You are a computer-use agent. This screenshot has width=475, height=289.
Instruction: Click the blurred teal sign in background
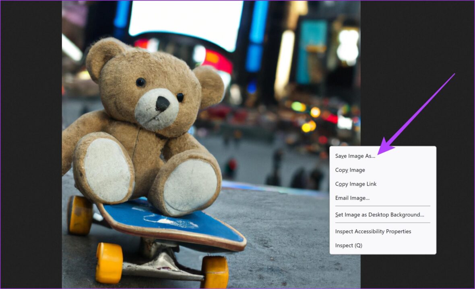coord(311,51)
